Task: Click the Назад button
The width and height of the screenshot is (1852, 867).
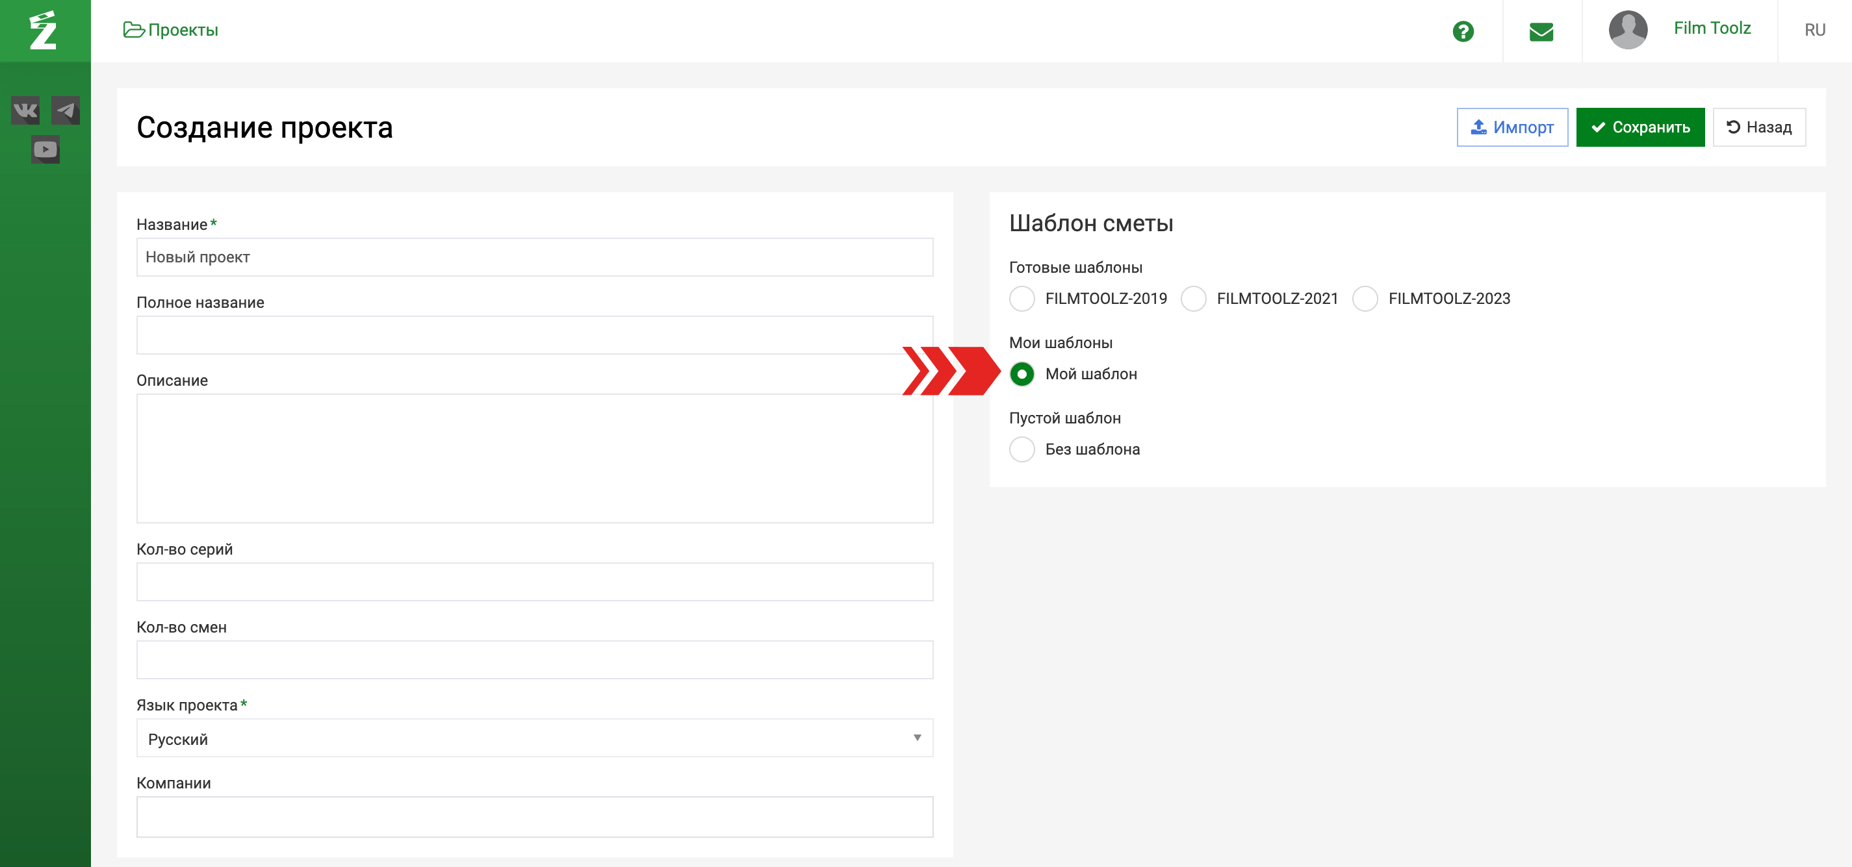Action: click(x=1758, y=127)
